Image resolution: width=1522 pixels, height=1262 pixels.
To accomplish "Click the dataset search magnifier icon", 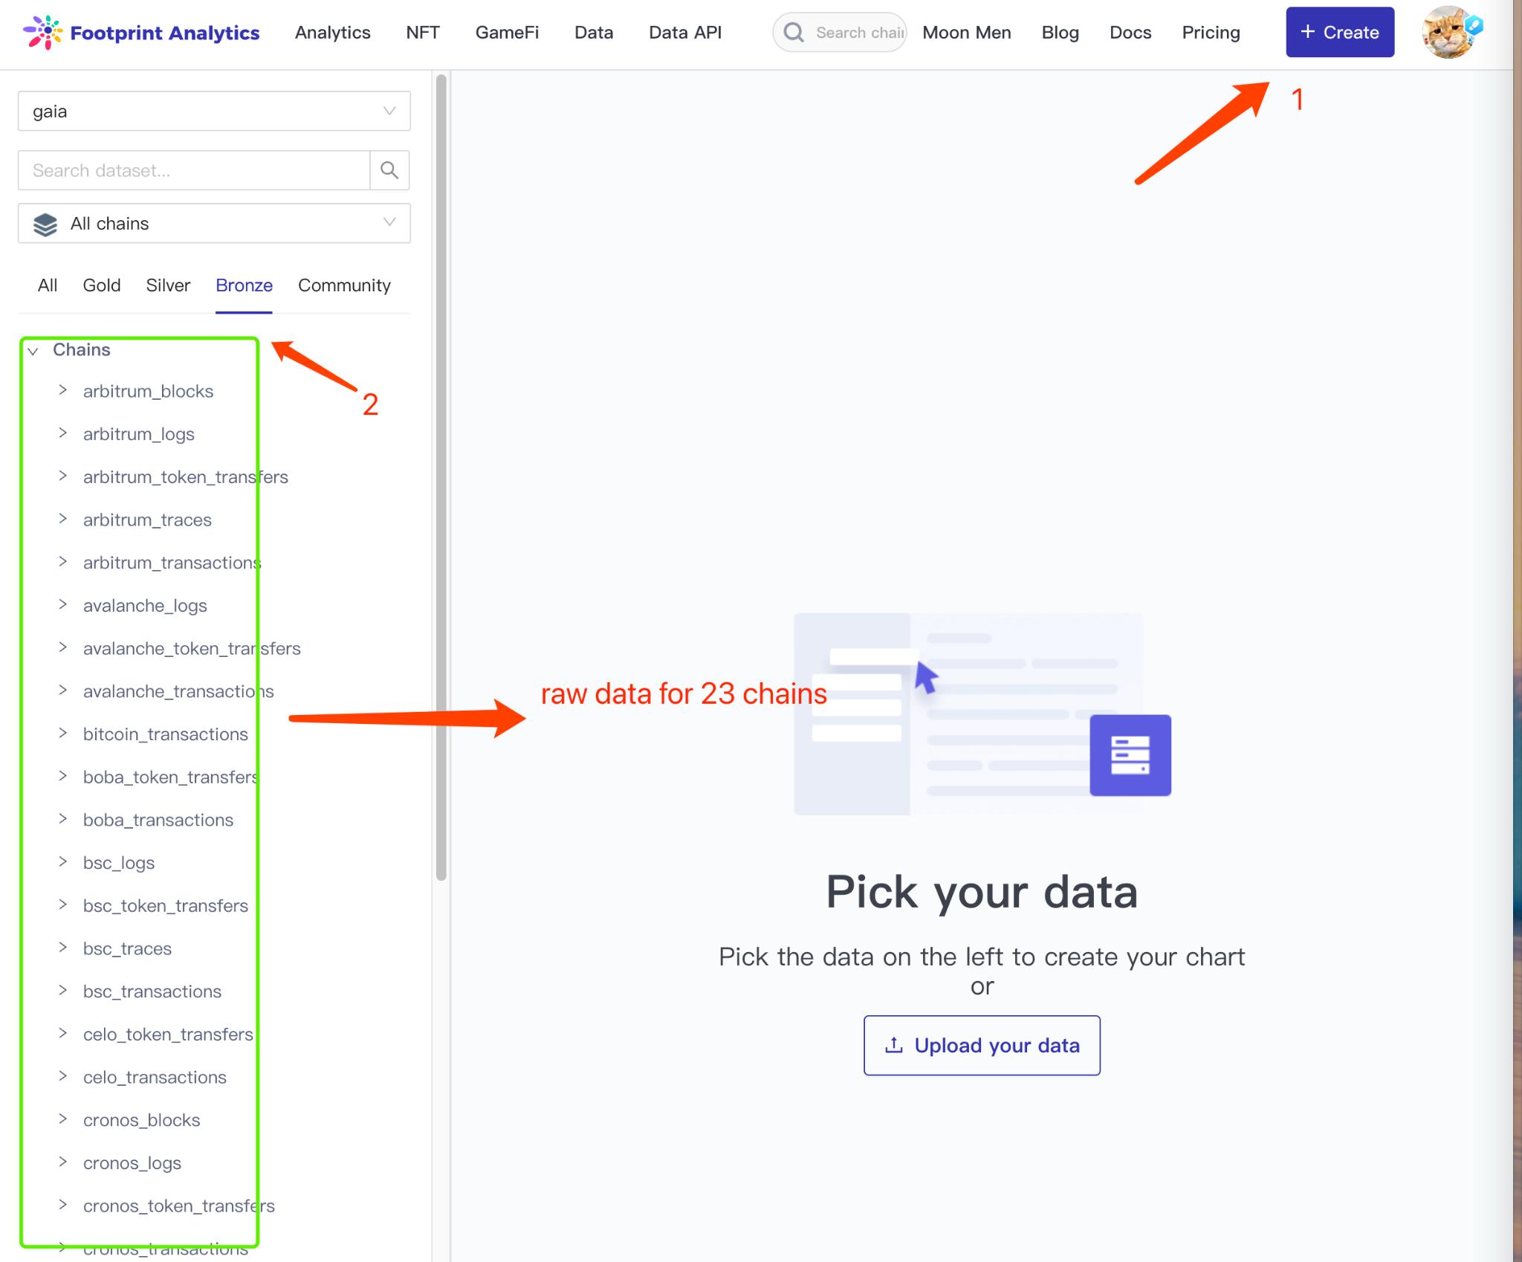I will [389, 170].
